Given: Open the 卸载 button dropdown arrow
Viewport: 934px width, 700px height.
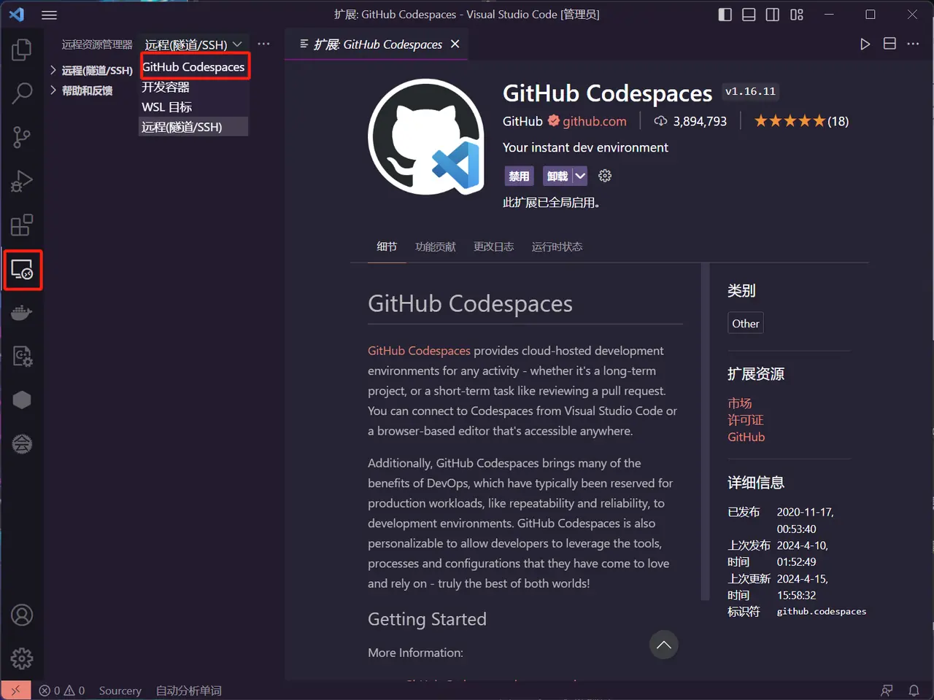Looking at the screenshot, I should (x=580, y=176).
